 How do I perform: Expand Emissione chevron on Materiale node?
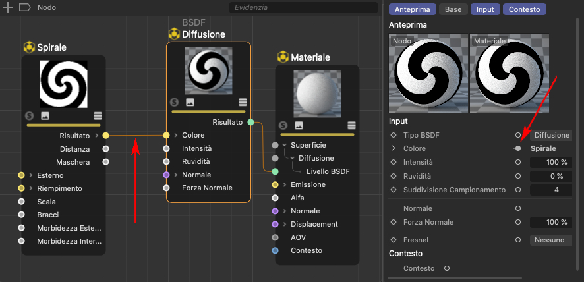click(284, 184)
